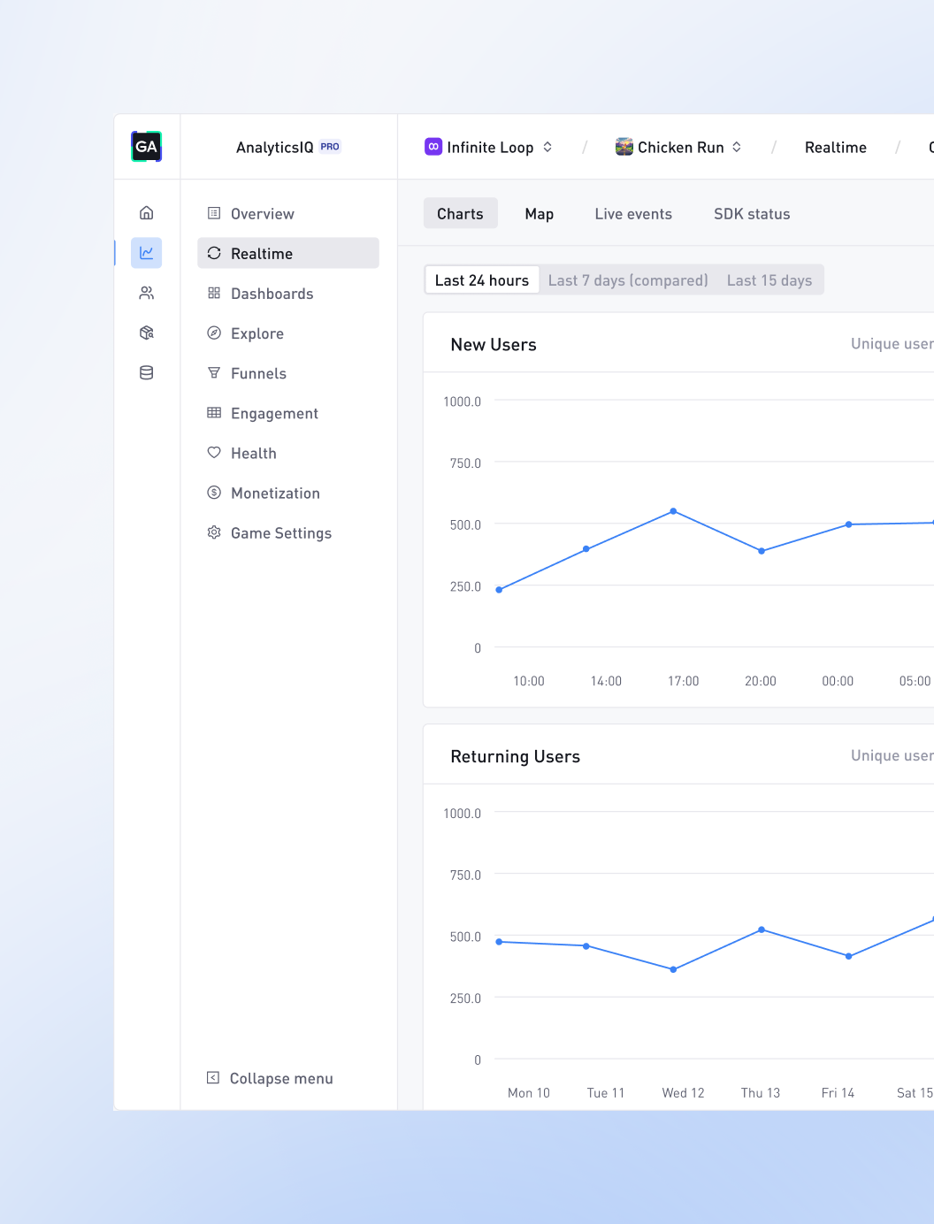
Task: Click the package search icon in sidebar
Action: click(147, 333)
